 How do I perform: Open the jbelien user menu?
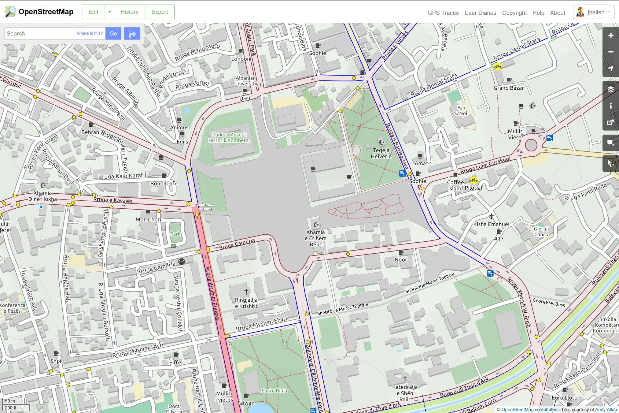tap(593, 12)
